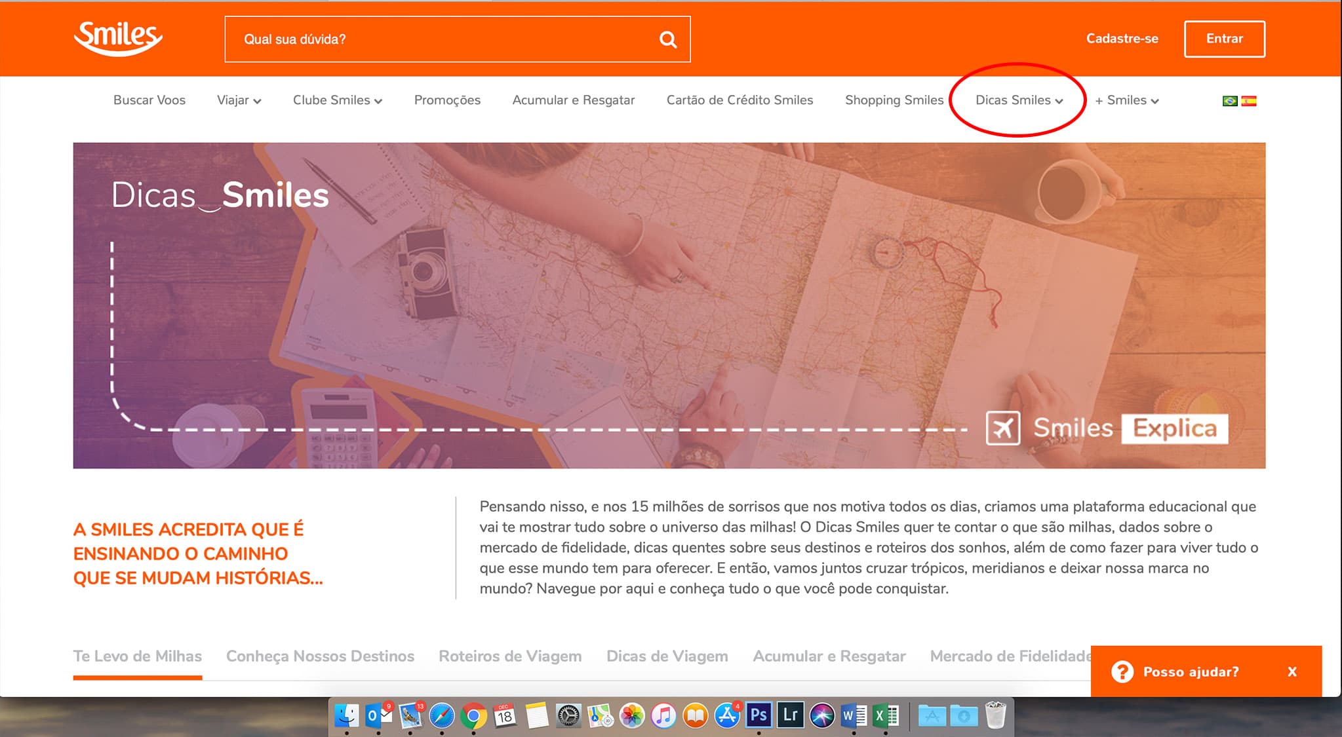1342x737 pixels.
Task: Open Acumular e Resgatar in the top navigation
Action: pyautogui.click(x=574, y=100)
